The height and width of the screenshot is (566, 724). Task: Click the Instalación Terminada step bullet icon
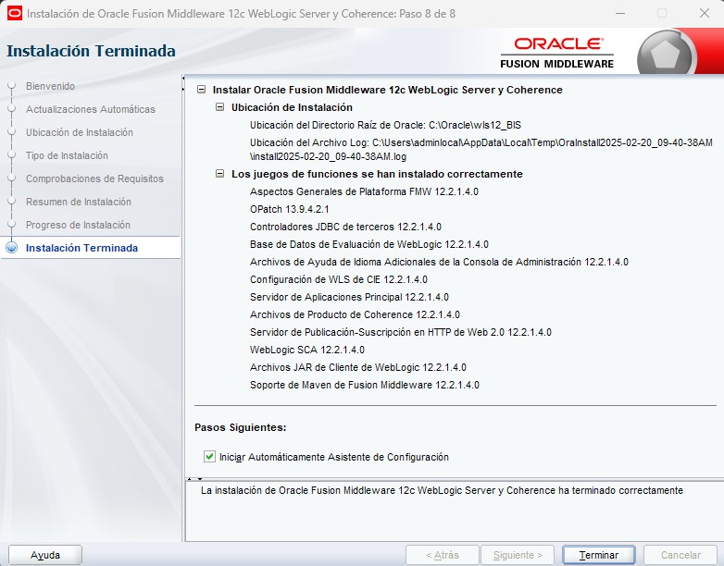(x=11, y=248)
